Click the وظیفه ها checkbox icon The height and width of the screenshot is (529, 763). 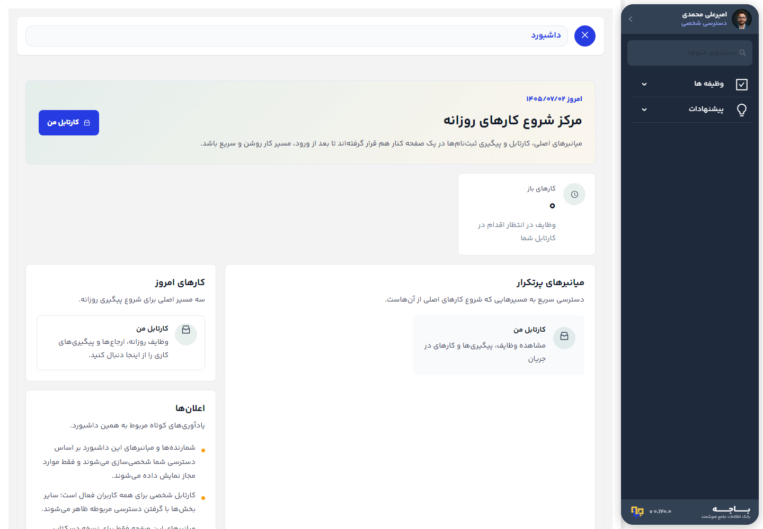point(742,84)
